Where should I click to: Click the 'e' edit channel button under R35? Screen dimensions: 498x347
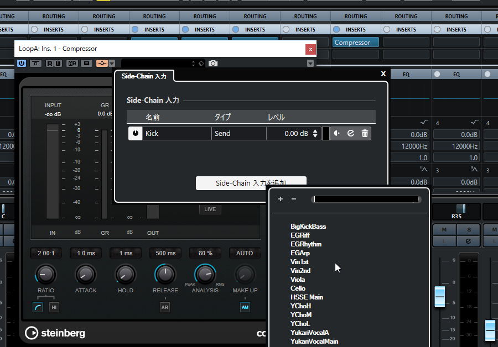point(468,241)
